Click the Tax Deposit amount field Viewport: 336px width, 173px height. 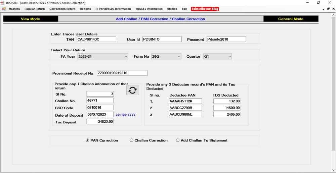(100, 121)
